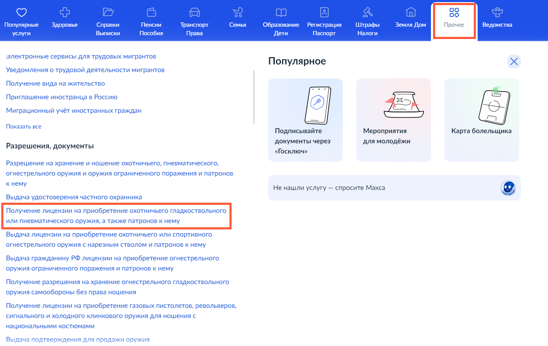This screenshot has height=346, width=548.
Task: Click the four-shapes icon for Прочее
Action: (454, 12)
